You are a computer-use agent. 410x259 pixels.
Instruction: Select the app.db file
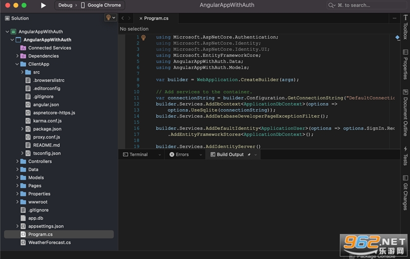tap(36, 218)
